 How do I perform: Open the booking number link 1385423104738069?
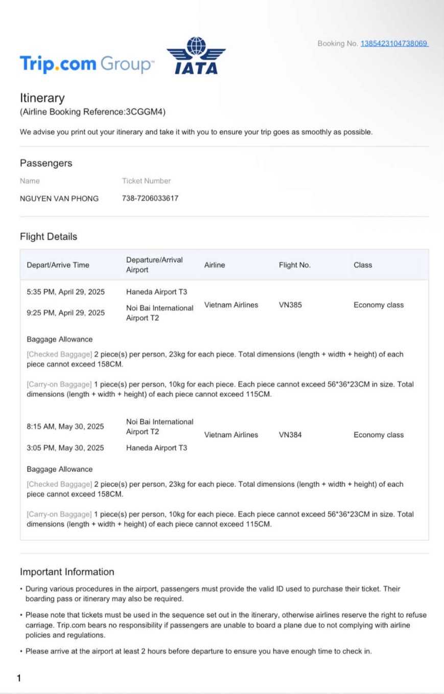(394, 43)
